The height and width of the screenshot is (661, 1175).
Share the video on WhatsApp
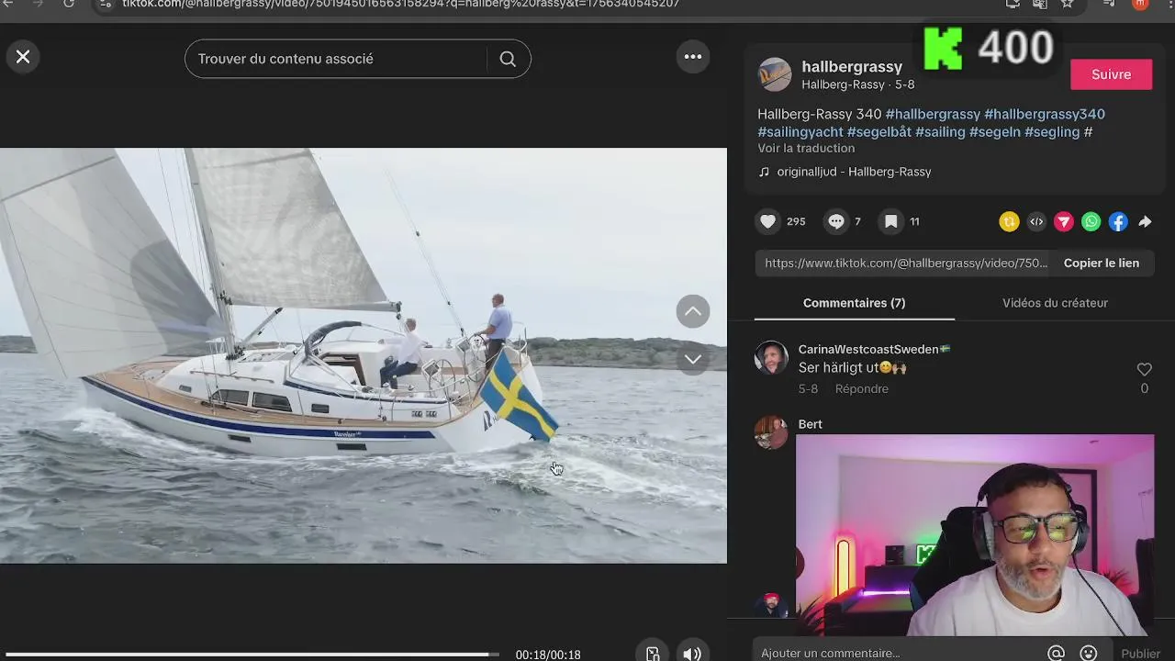point(1091,221)
